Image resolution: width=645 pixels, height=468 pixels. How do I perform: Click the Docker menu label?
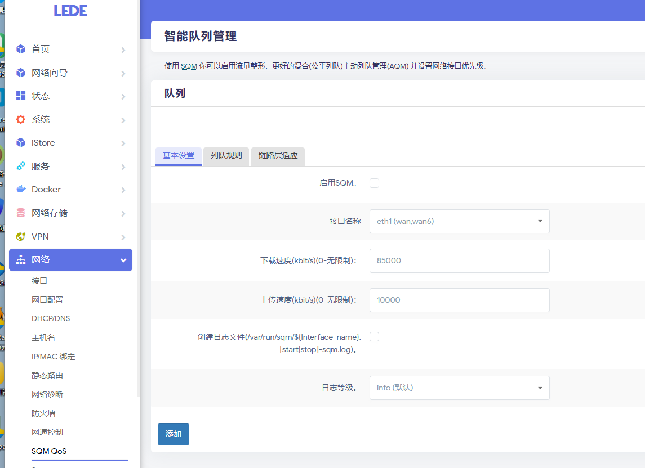click(x=46, y=190)
